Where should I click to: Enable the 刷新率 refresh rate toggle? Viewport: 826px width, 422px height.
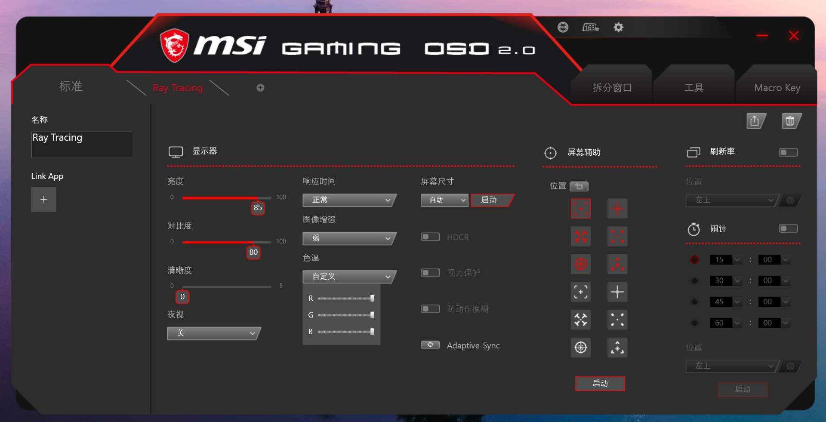coord(788,152)
